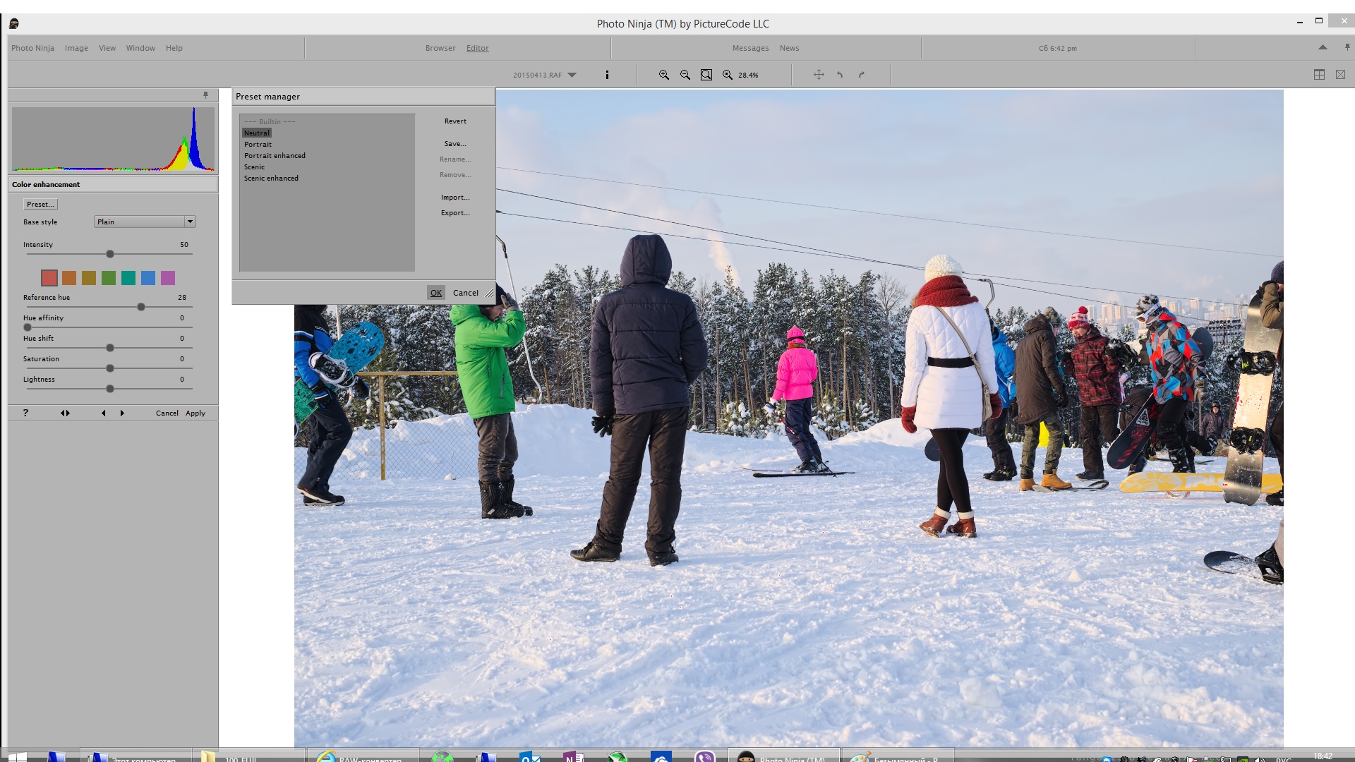The width and height of the screenshot is (1355, 762).
Task: Select the green color swatch
Action: 109,278
